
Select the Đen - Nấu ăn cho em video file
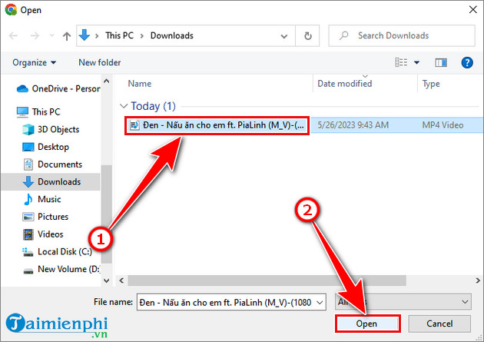pos(217,125)
